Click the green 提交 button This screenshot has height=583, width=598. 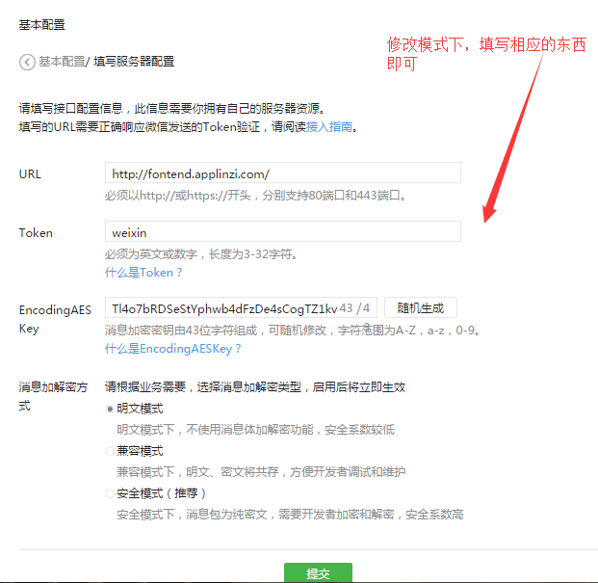(318, 572)
